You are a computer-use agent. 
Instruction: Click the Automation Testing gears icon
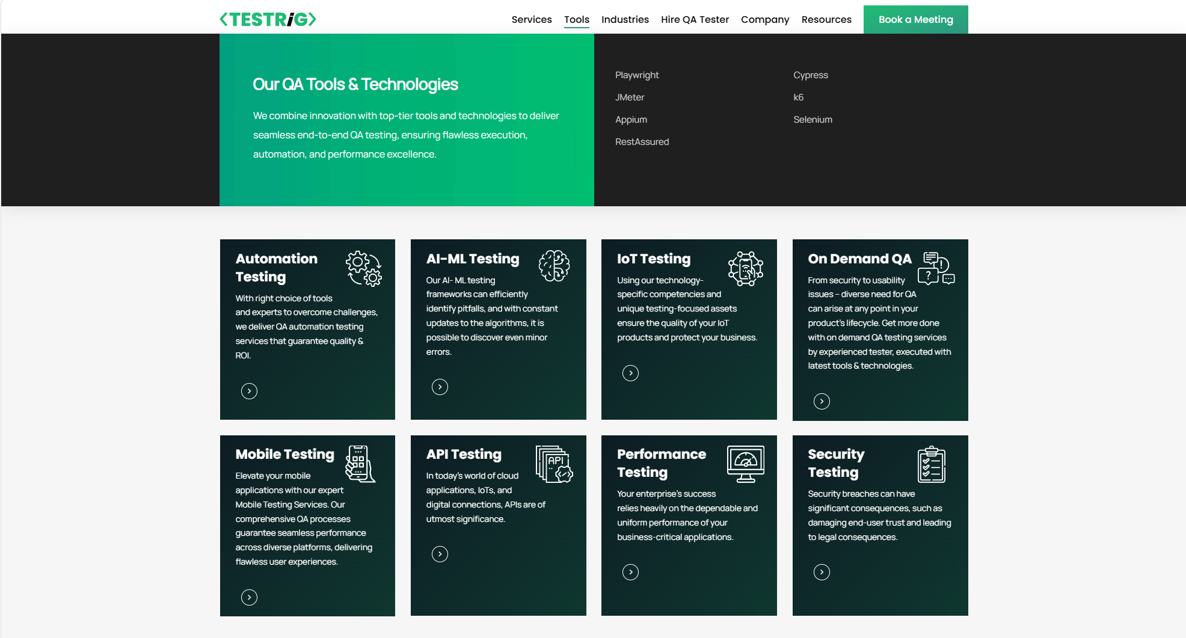point(364,268)
